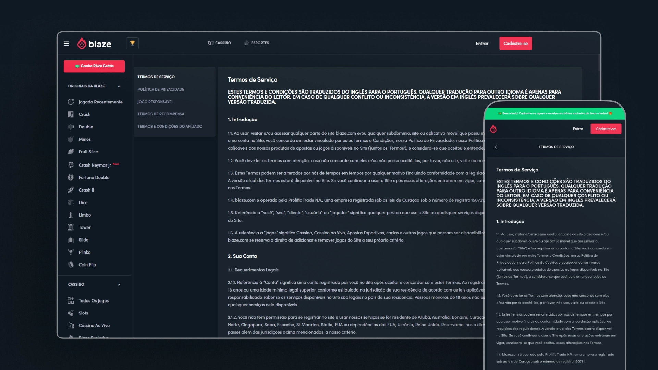Click the Crash Neymar Jr icon
The height and width of the screenshot is (370, 658).
pyautogui.click(x=71, y=165)
